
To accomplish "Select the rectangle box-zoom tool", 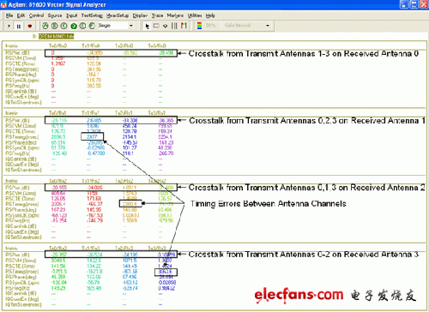I will [156, 26].
